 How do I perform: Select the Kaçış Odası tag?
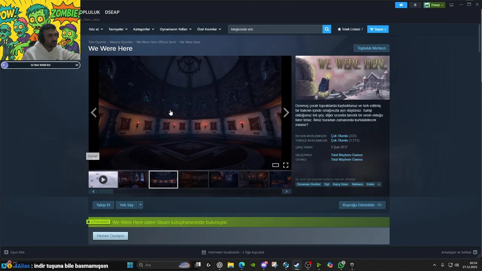[x=340, y=184]
